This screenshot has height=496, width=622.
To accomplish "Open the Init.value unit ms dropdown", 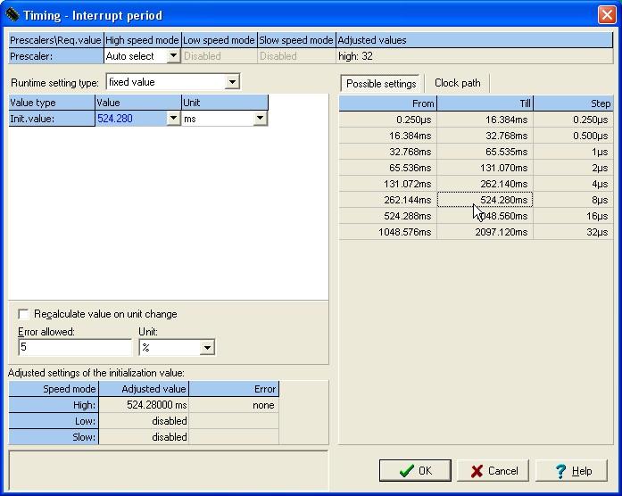I will point(260,118).
